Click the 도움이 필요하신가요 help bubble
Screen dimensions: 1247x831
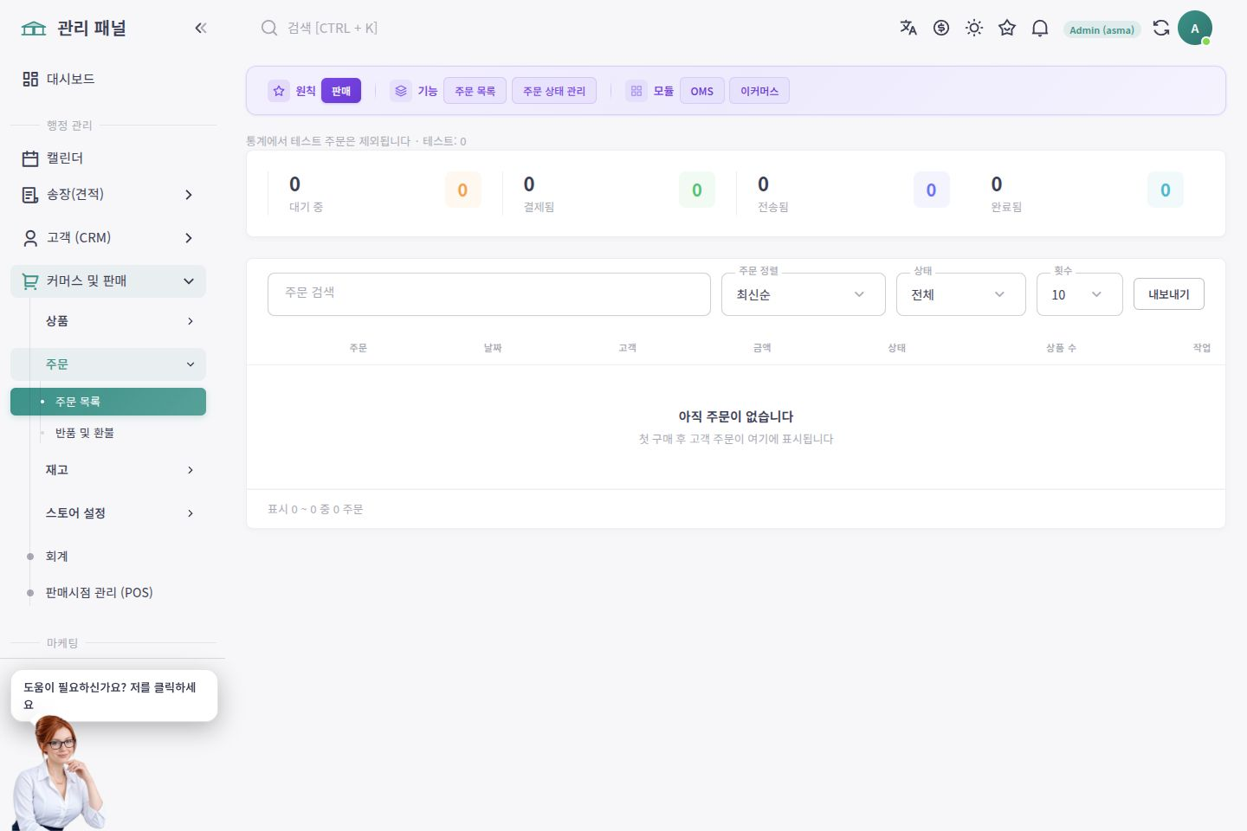pos(114,696)
